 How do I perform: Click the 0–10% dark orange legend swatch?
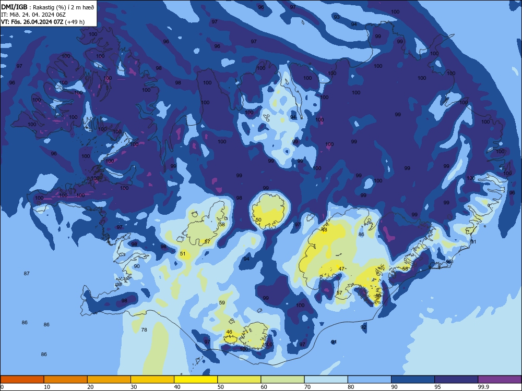coord(22,380)
